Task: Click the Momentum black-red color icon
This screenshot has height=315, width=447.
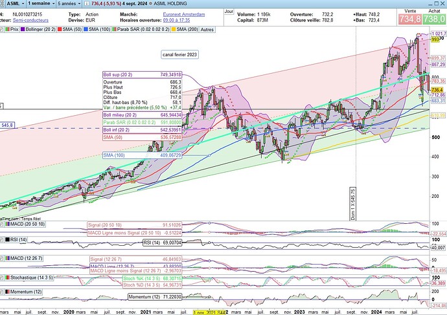Action: [x=7, y=292]
